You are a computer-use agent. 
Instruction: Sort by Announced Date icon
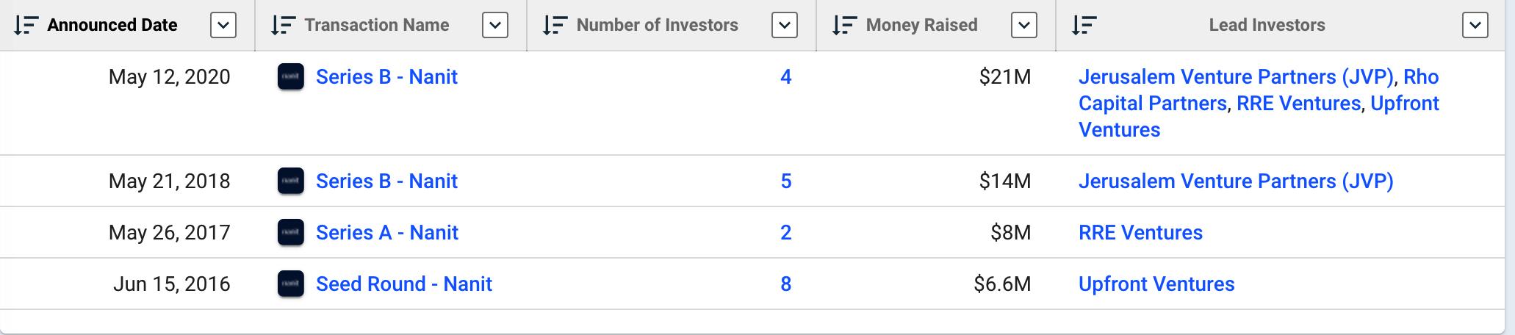tap(26, 25)
